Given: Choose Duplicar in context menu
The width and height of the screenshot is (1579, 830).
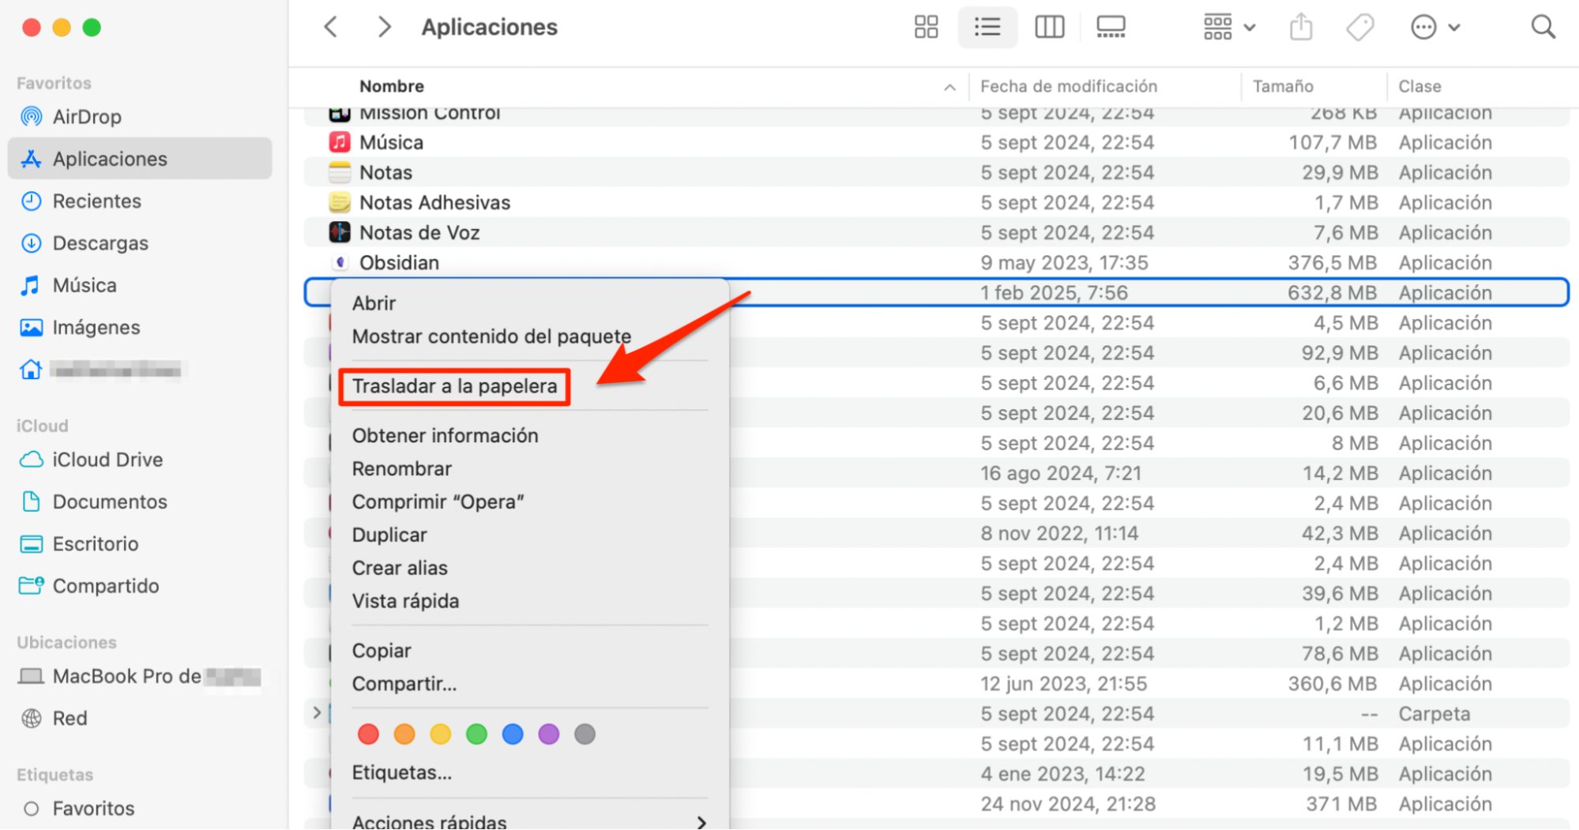Looking at the screenshot, I should pyautogui.click(x=389, y=535).
